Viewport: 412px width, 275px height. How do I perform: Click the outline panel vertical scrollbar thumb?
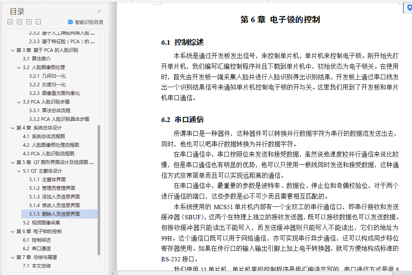99,190
